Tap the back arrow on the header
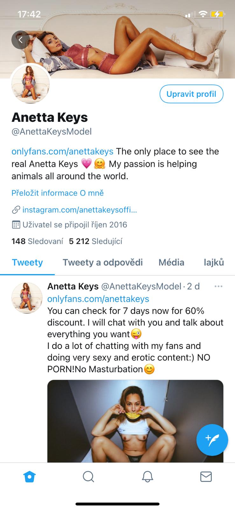This screenshot has width=235, height=510. [20, 40]
